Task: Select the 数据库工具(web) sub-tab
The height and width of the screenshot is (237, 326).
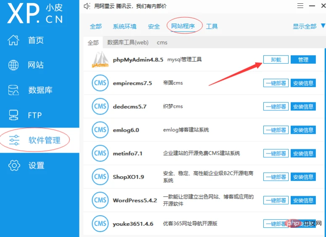Action: tap(128, 42)
